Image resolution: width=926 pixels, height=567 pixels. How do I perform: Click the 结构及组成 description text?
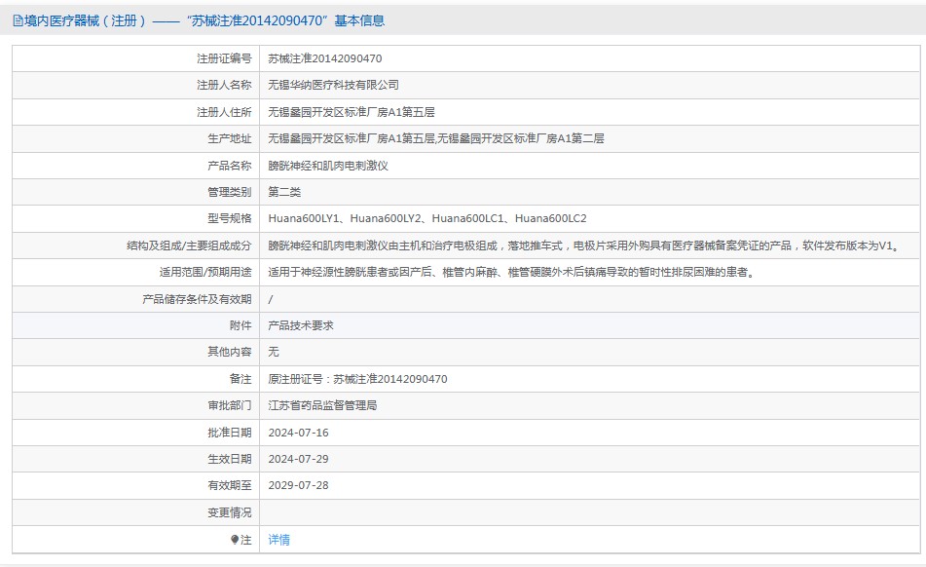click(x=585, y=246)
